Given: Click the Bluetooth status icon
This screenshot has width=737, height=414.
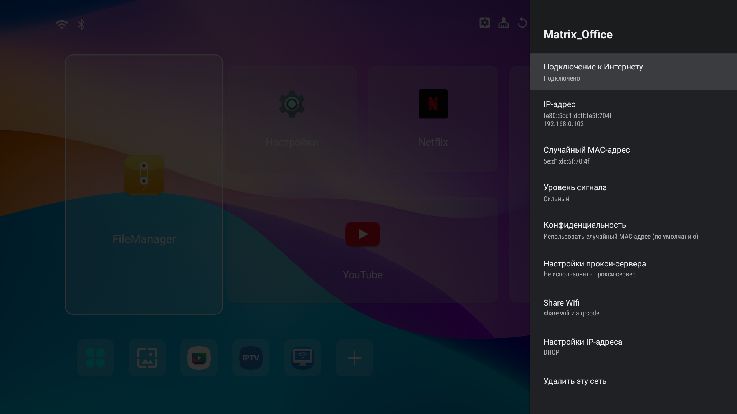Looking at the screenshot, I should click(81, 25).
